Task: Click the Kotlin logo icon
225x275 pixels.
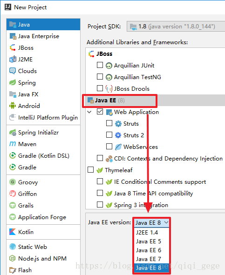Action: click(x=13, y=232)
